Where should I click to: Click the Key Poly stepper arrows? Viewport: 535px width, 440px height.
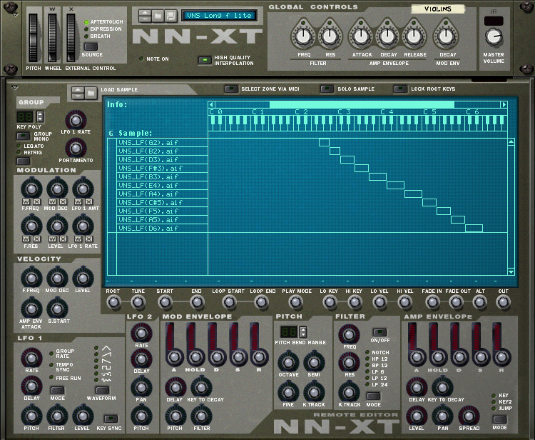pos(40,116)
